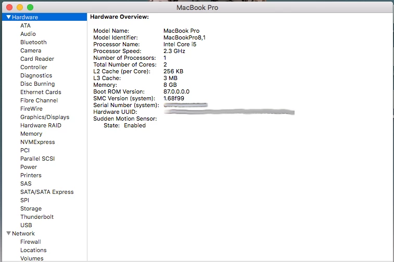Viewport: 394px width, 262px height.
Task: Click the Number of Processors label
Action: 124,58
